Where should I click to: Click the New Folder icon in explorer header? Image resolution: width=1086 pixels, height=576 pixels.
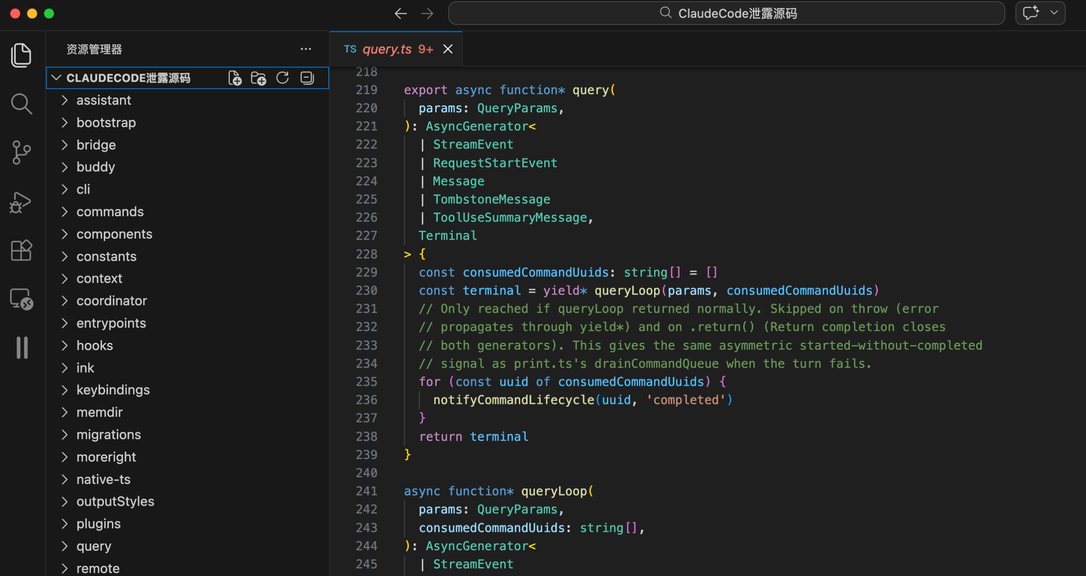[258, 78]
